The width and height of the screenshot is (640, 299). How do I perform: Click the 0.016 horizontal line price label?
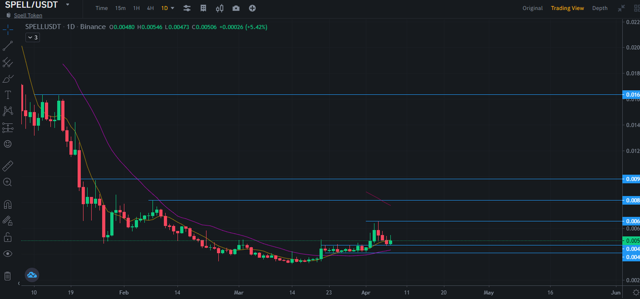coord(631,95)
